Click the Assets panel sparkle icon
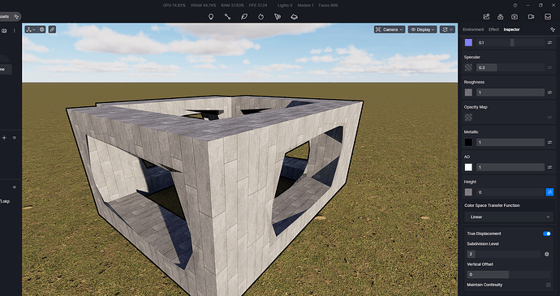Screen dimensions: 560x296 (x=16, y=16)
